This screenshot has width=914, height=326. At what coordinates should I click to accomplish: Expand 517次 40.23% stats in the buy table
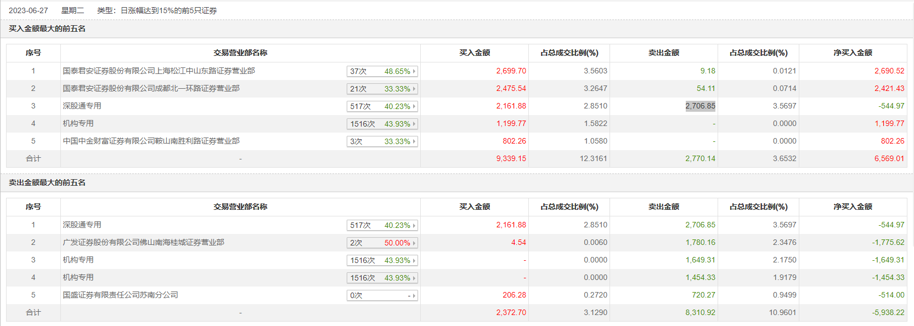382,106
